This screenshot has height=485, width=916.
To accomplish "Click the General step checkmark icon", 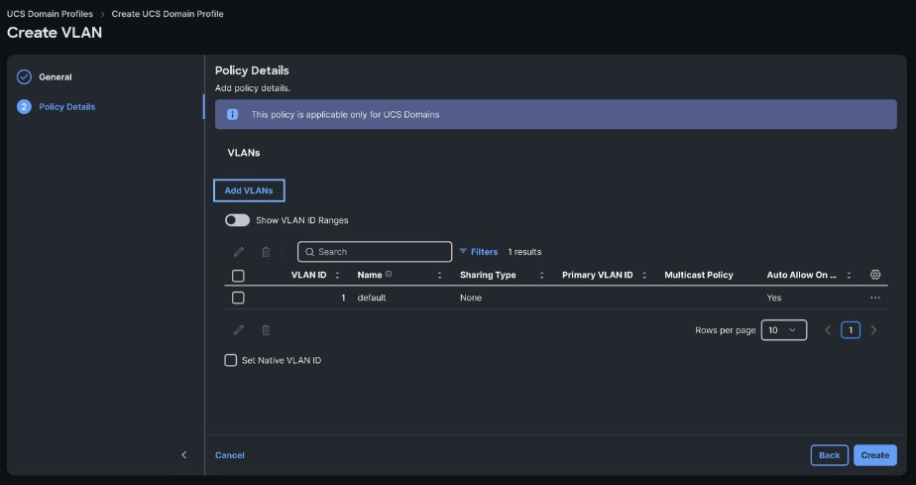I will pos(24,77).
